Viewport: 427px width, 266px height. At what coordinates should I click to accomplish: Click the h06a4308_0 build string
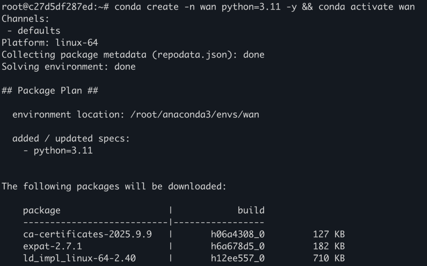[x=237, y=234]
